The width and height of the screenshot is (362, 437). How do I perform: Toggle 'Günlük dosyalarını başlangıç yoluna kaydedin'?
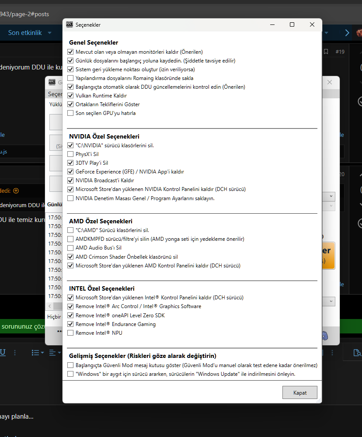coord(70,60)
